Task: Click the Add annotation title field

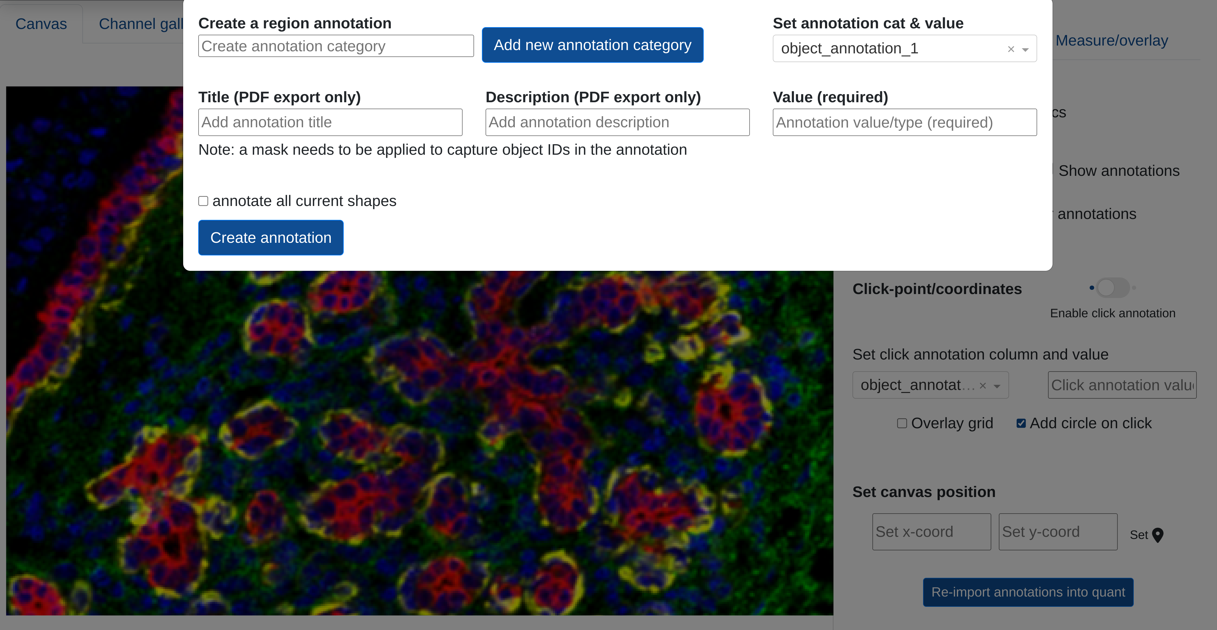Action: [x=330, y=122]
